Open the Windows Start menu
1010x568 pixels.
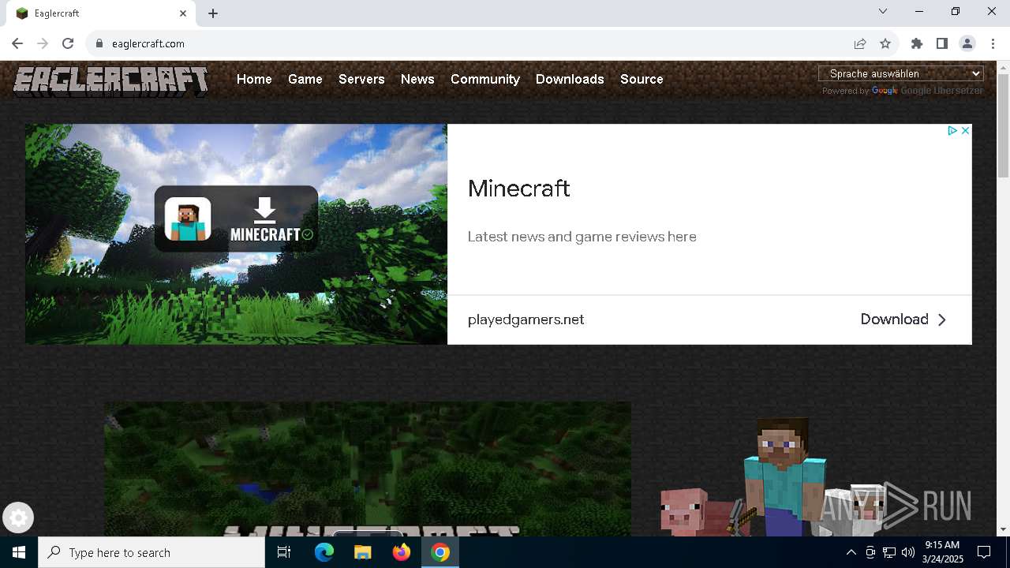[x=19, y=552]
